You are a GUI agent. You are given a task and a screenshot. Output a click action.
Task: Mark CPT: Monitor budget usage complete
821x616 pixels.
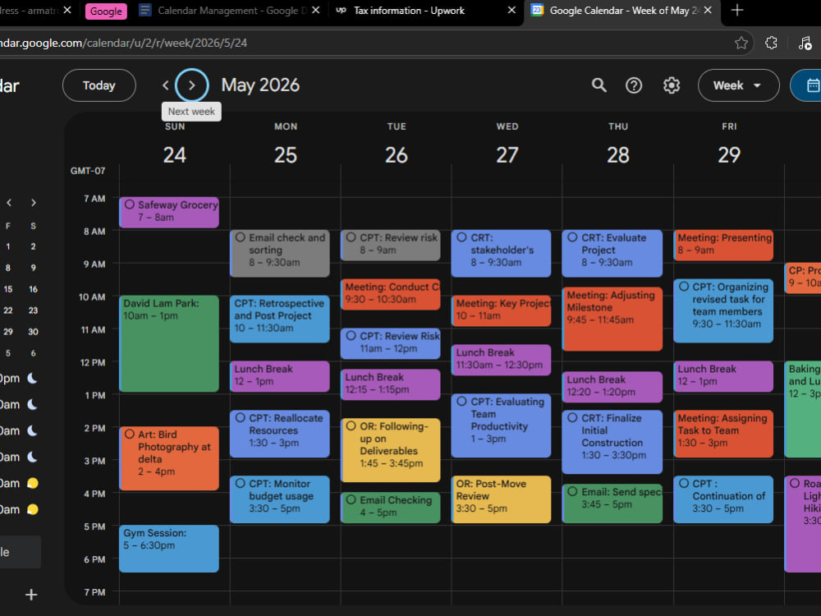[x=241, y=483]
